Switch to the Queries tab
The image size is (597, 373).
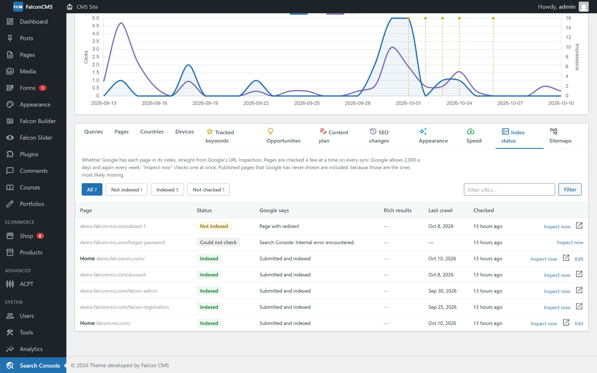coord(93,132)
